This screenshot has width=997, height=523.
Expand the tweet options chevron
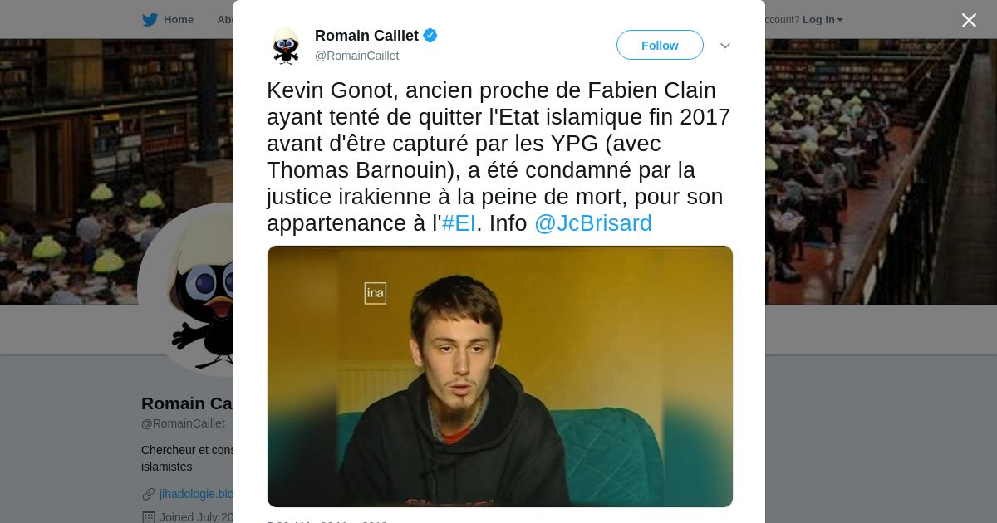click(724, 46)
